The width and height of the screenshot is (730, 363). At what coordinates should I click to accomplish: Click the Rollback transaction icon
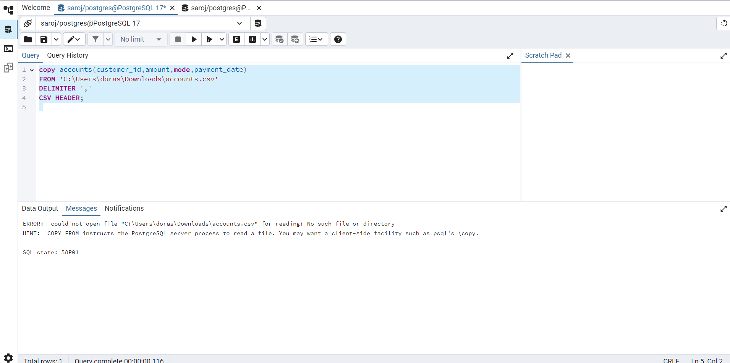coord(295,39)
